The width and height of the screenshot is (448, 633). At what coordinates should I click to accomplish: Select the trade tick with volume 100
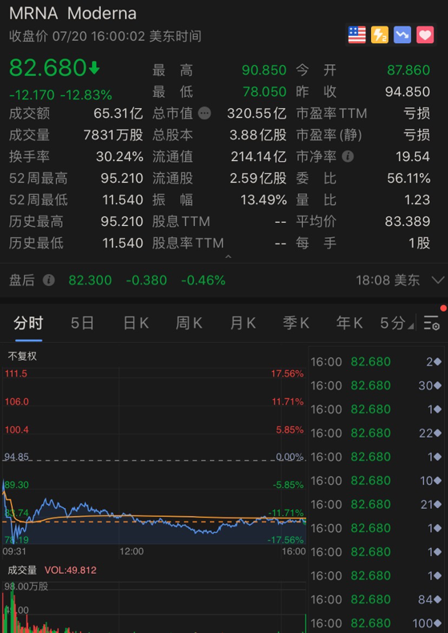pos(376,623)
